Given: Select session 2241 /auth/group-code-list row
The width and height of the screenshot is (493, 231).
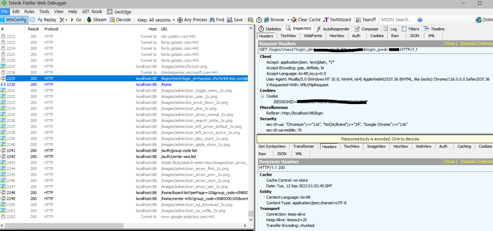Looking at the screenshot, I should tap(124, 151).
